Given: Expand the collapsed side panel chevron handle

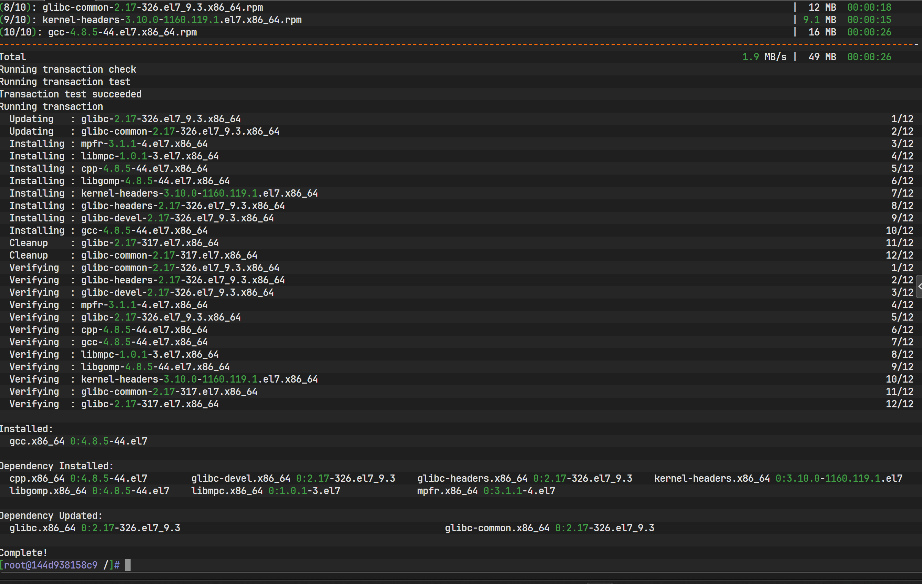Looking at the screenshot, I should coord(919,286).
